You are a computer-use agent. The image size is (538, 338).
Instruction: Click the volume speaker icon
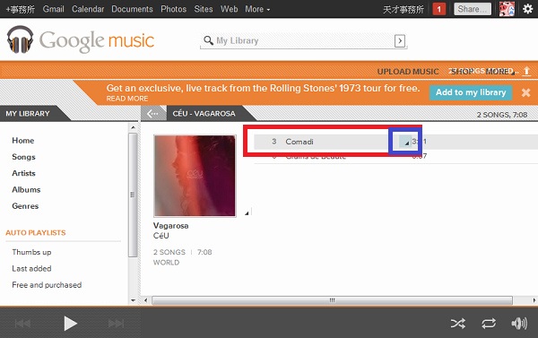coord(519,324)
